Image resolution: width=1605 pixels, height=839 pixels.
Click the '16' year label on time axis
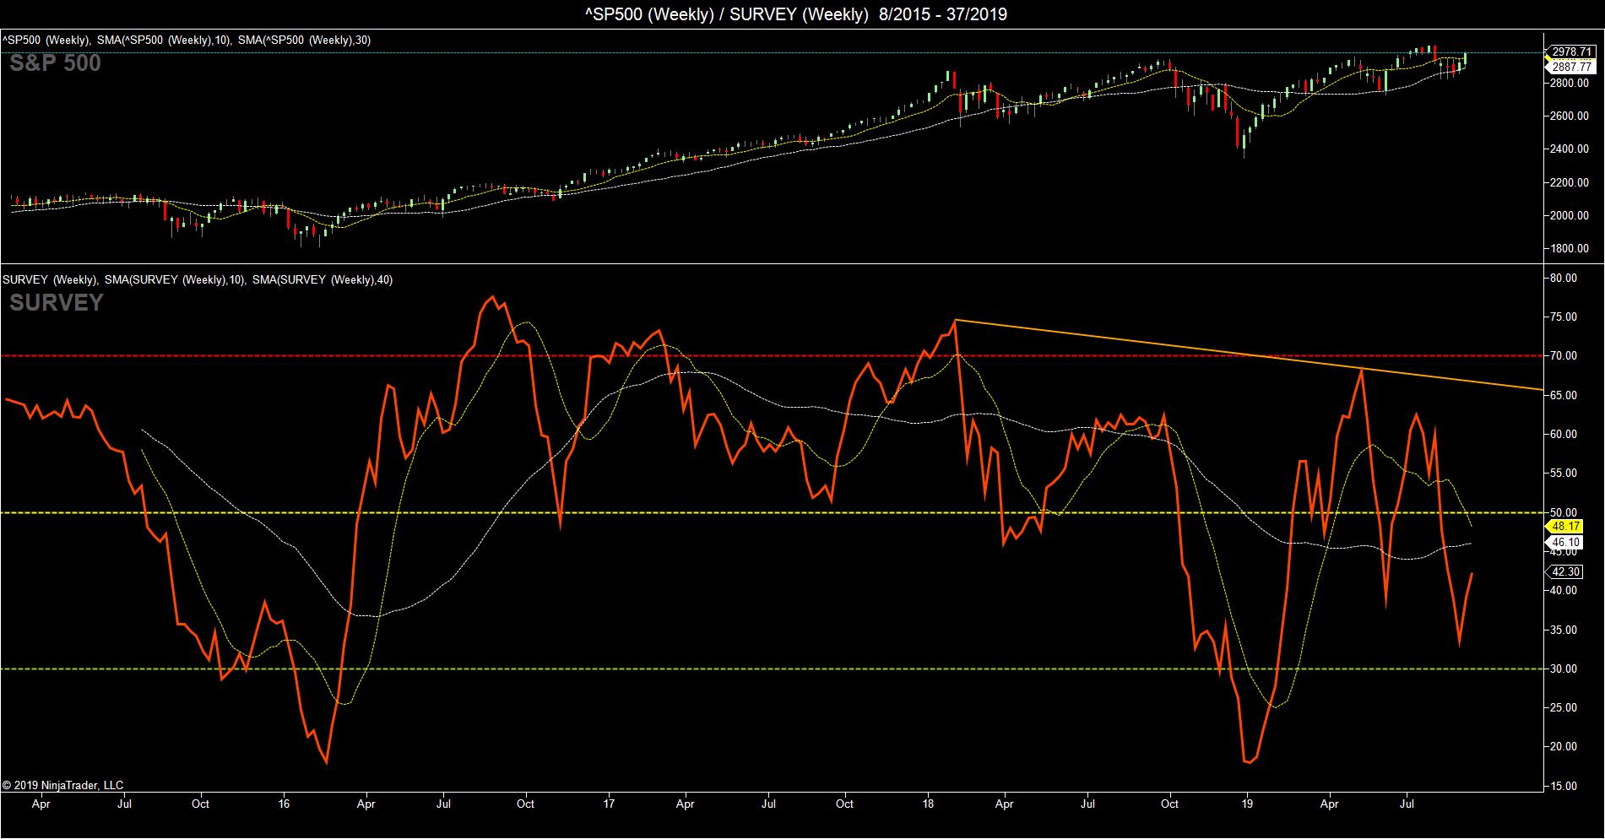[x=285, y=804]
